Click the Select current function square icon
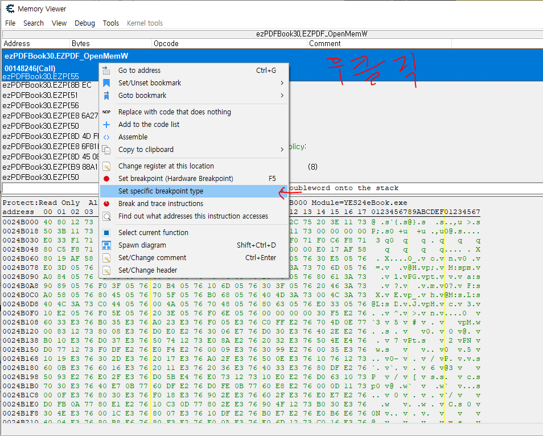The width and height of the screenshot is (543, 436). 106,233
